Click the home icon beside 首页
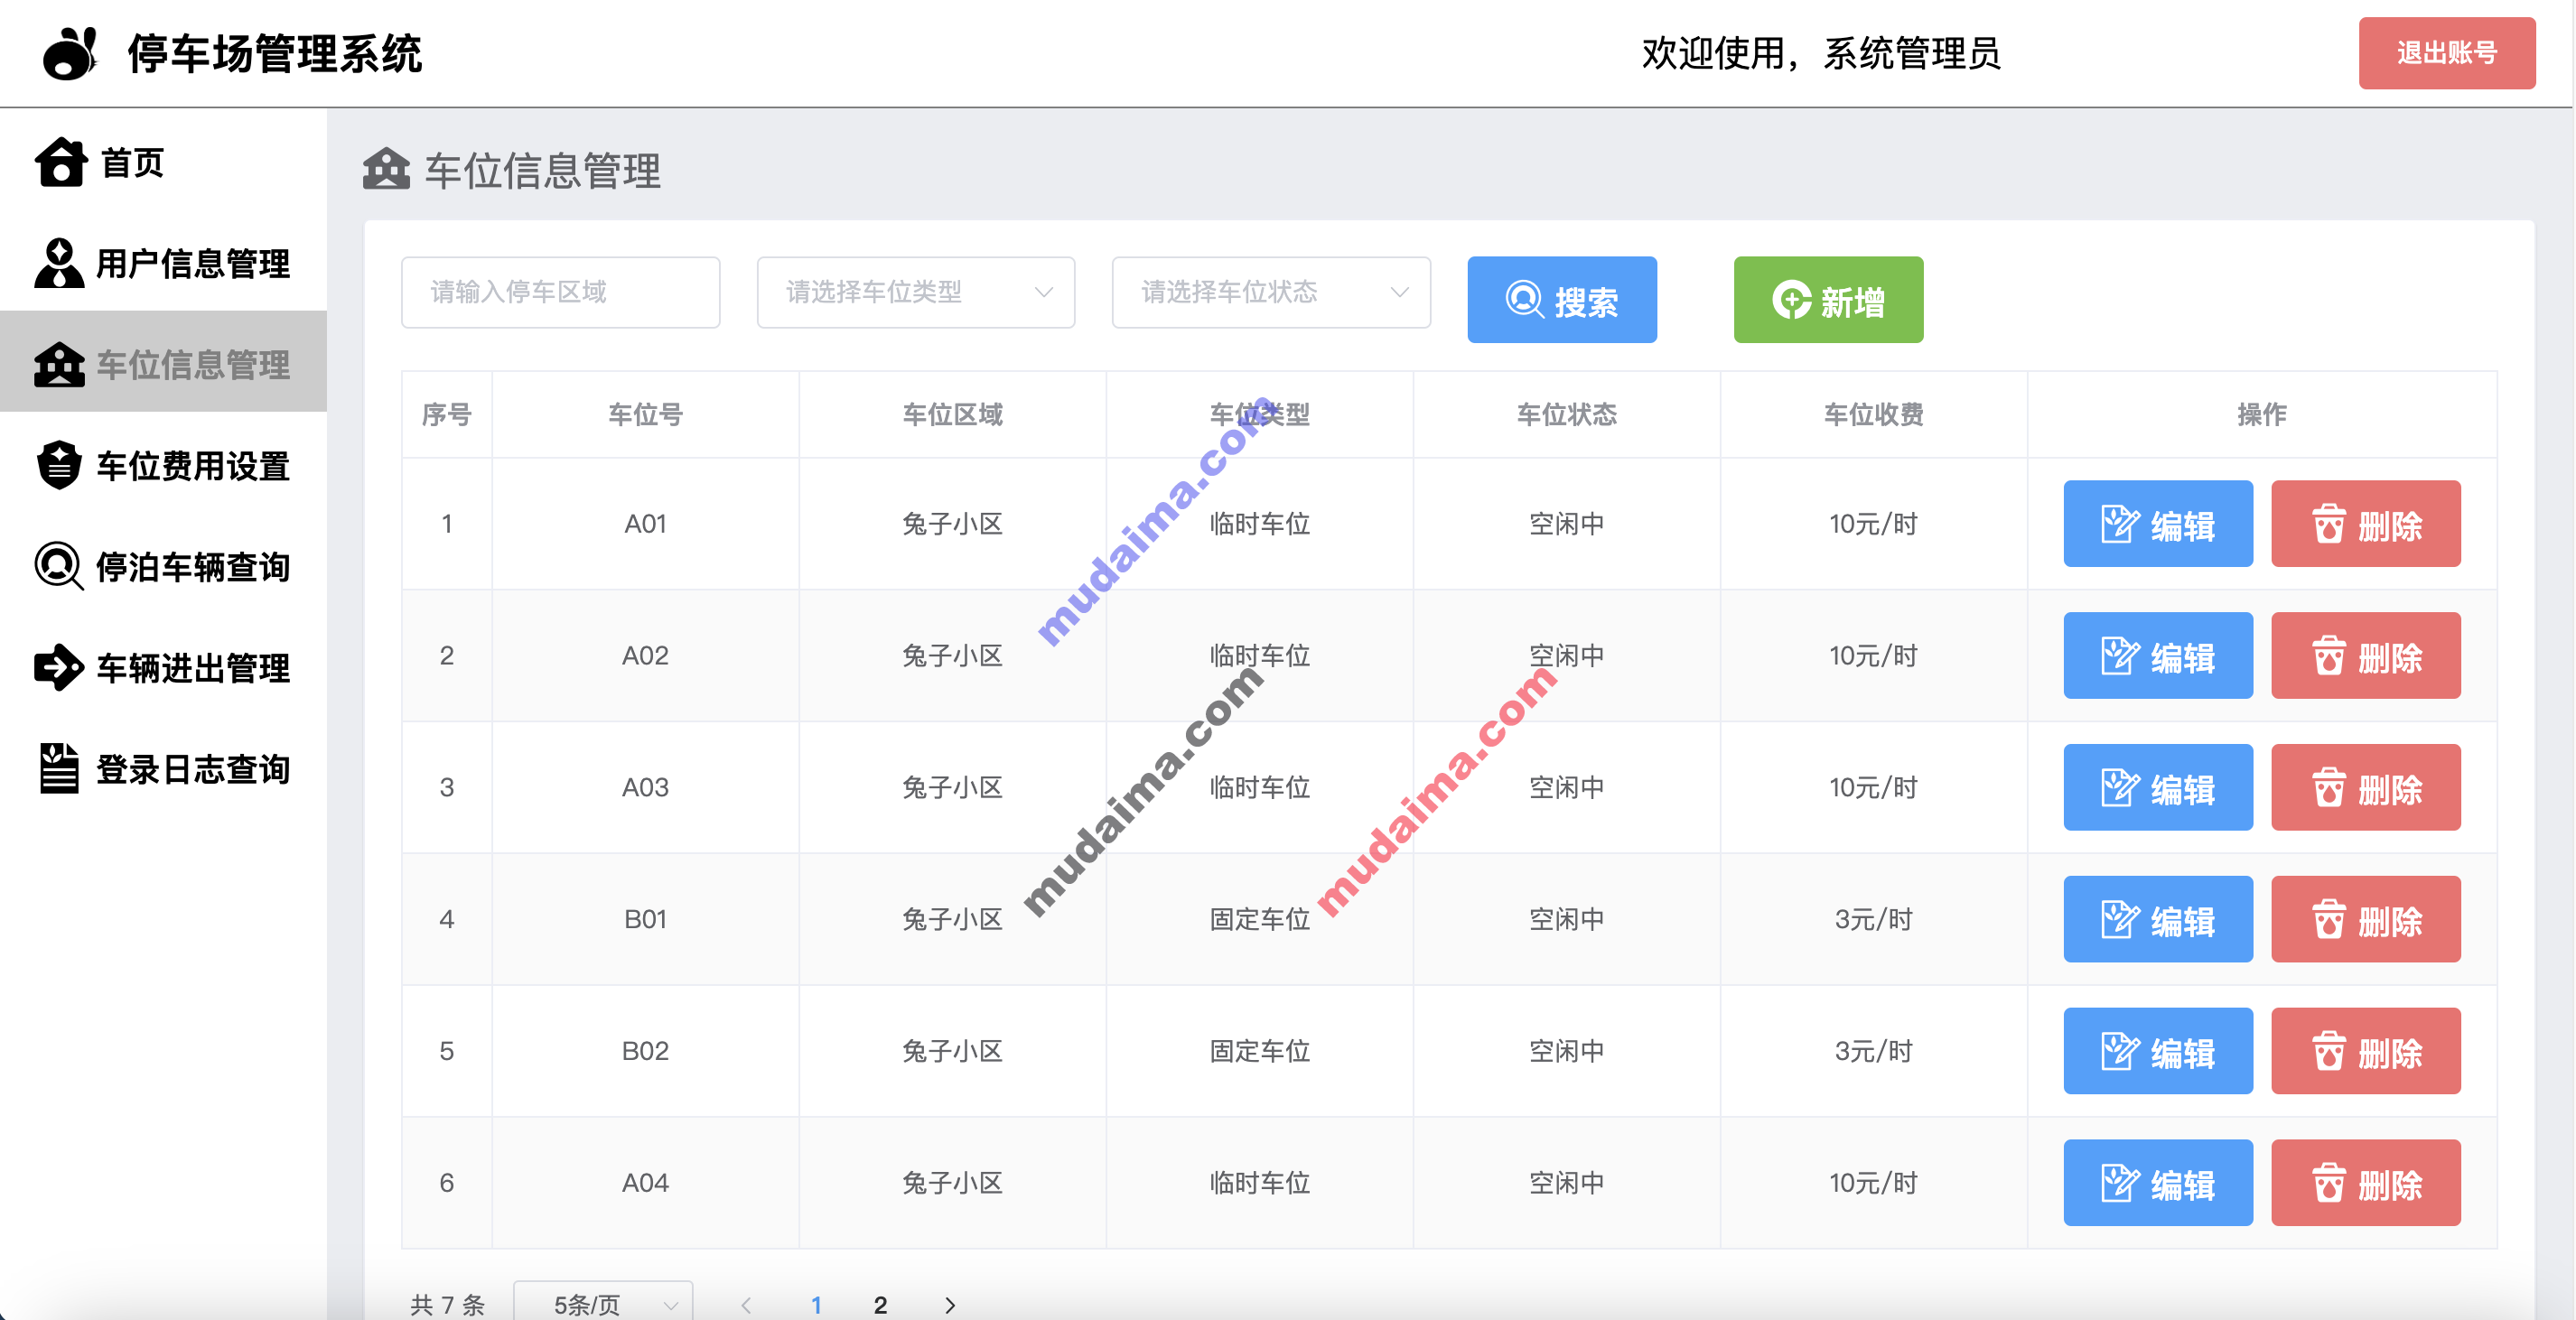This screenshot has height=1320, width=2576. point(61,162)
